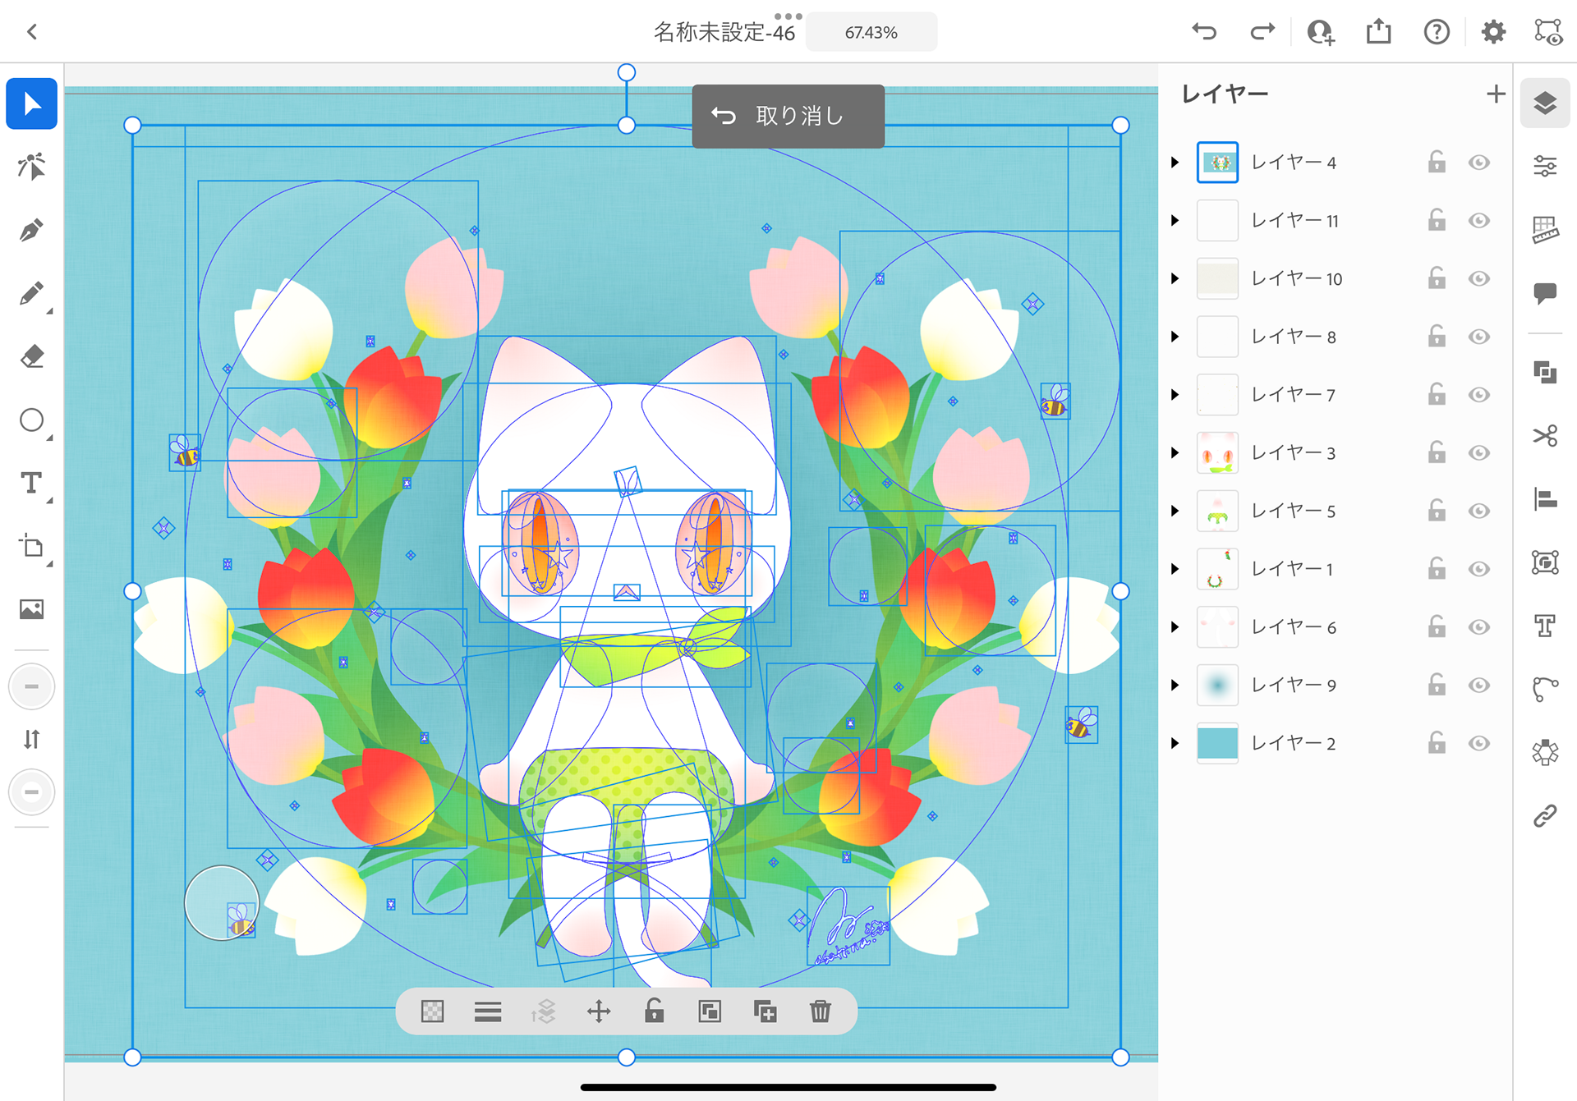Click the Place image tool
The image size is (1577, 1101).
(31, 609)
